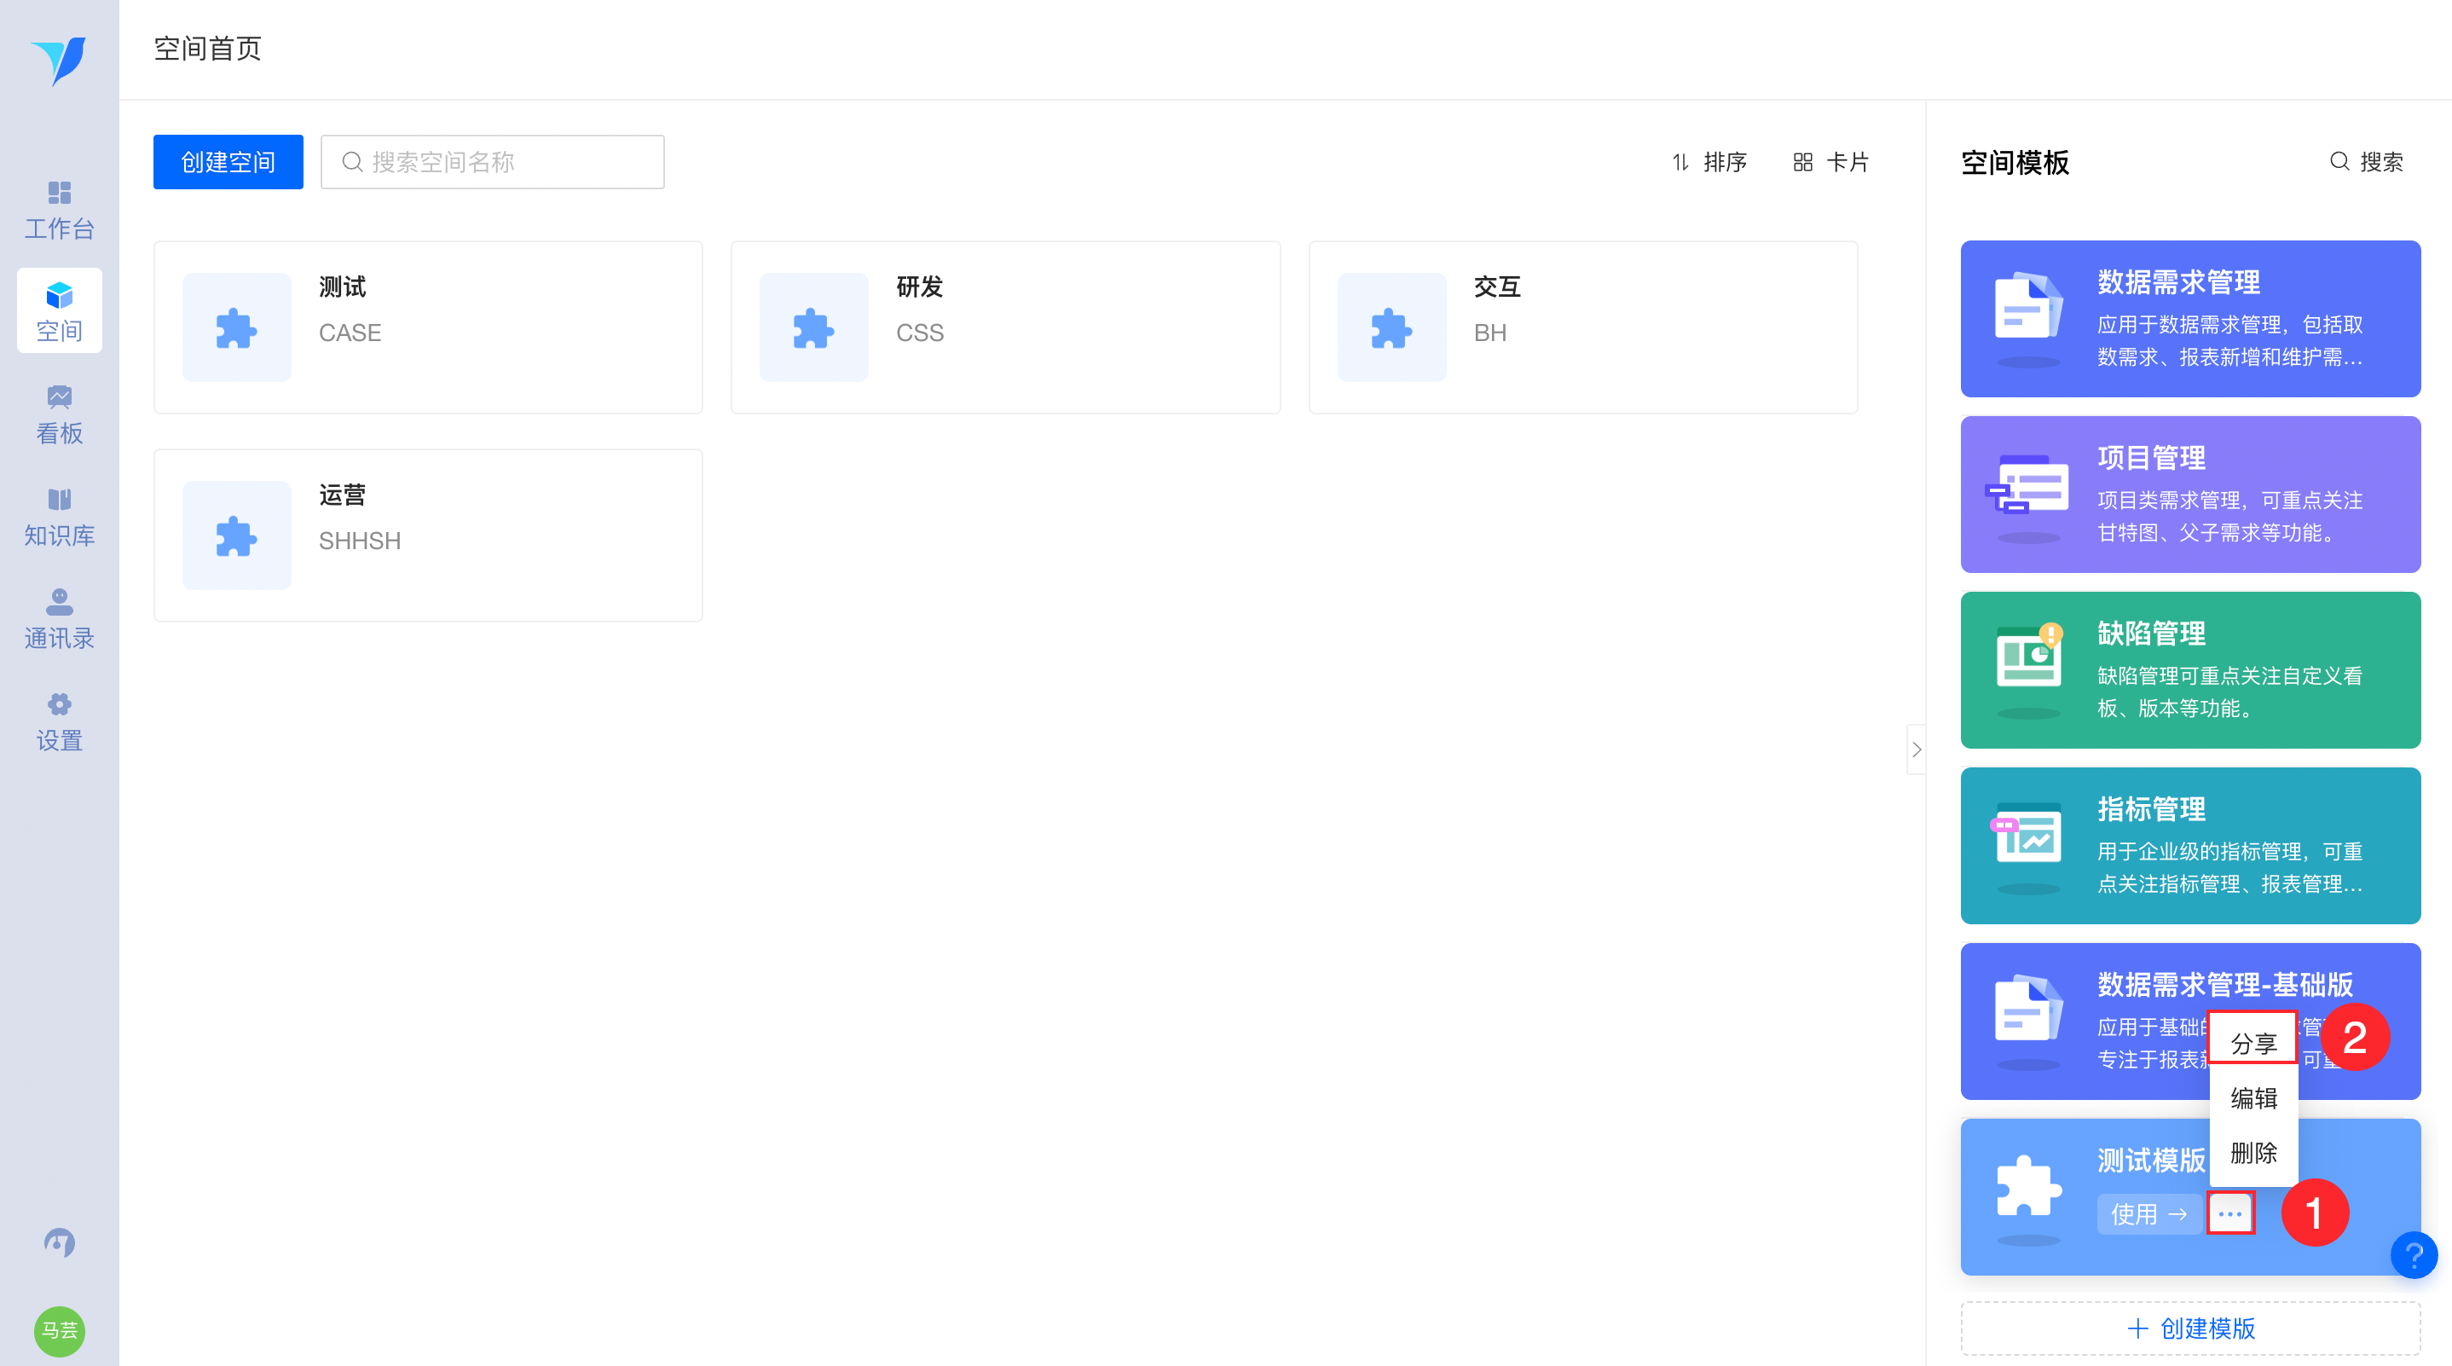The width and height of the screenshot is (2452, 1366).
Task: Click the 马芸 user avatar
Action: [x=59, y=1330]
